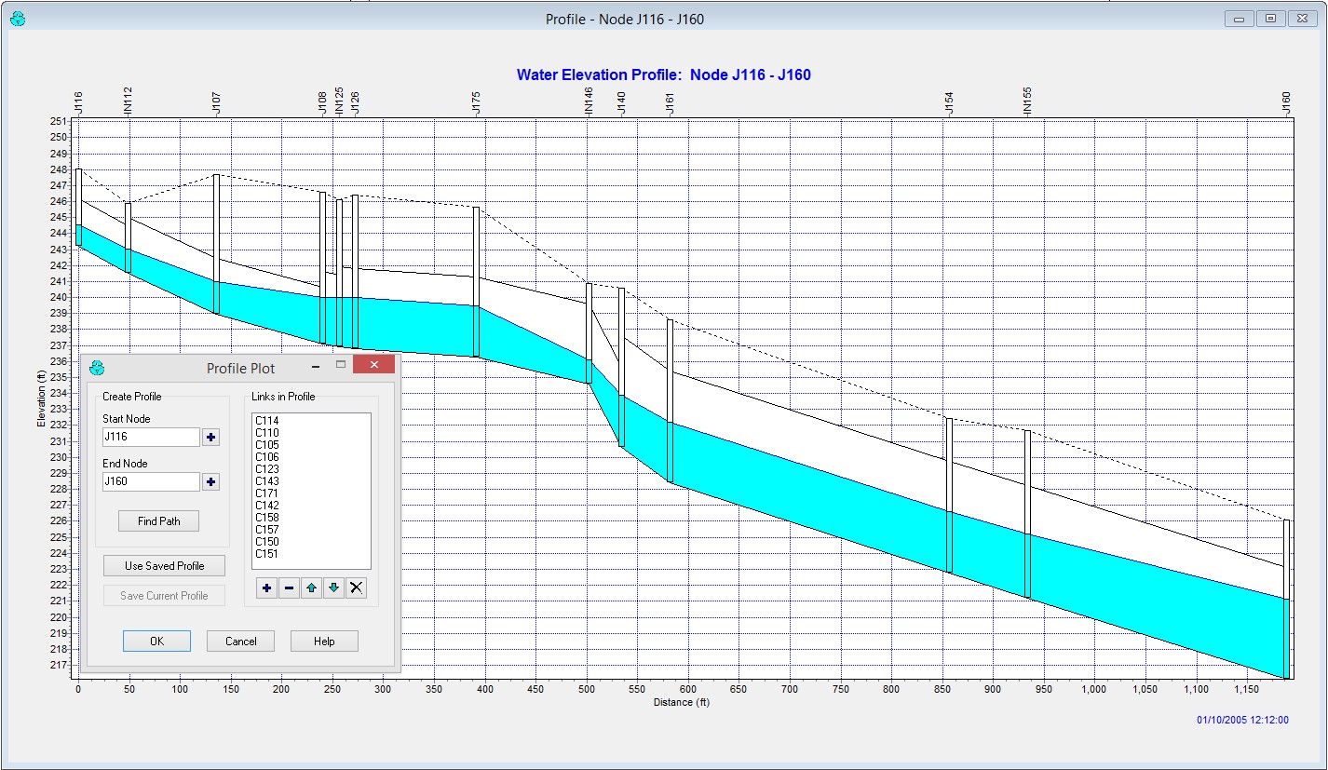Select link C114 in the list
1328x770 pixels.
(267, 421)
